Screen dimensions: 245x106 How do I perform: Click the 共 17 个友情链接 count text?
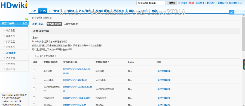[45, 56]
